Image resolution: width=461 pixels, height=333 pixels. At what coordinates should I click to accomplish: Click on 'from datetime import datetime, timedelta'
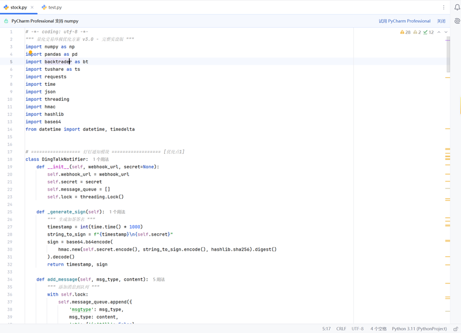point(80,129)
